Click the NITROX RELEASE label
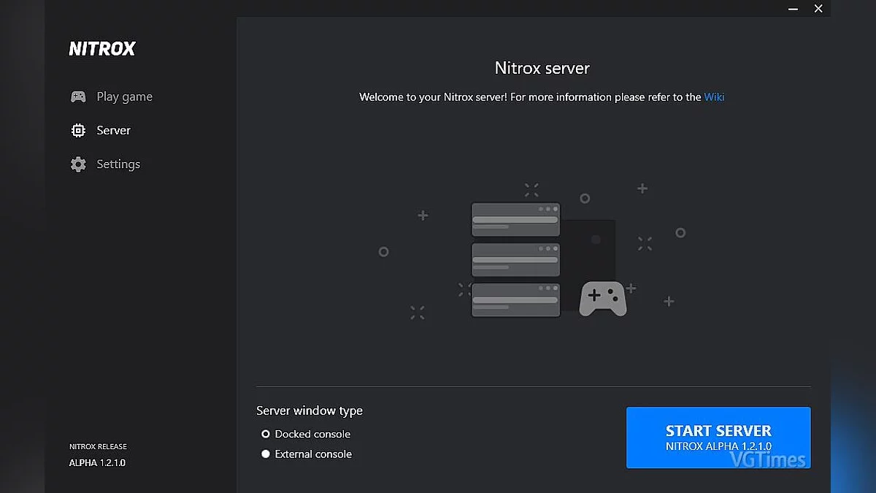This screenshot has width=876, height=493. tap(98, 446)
